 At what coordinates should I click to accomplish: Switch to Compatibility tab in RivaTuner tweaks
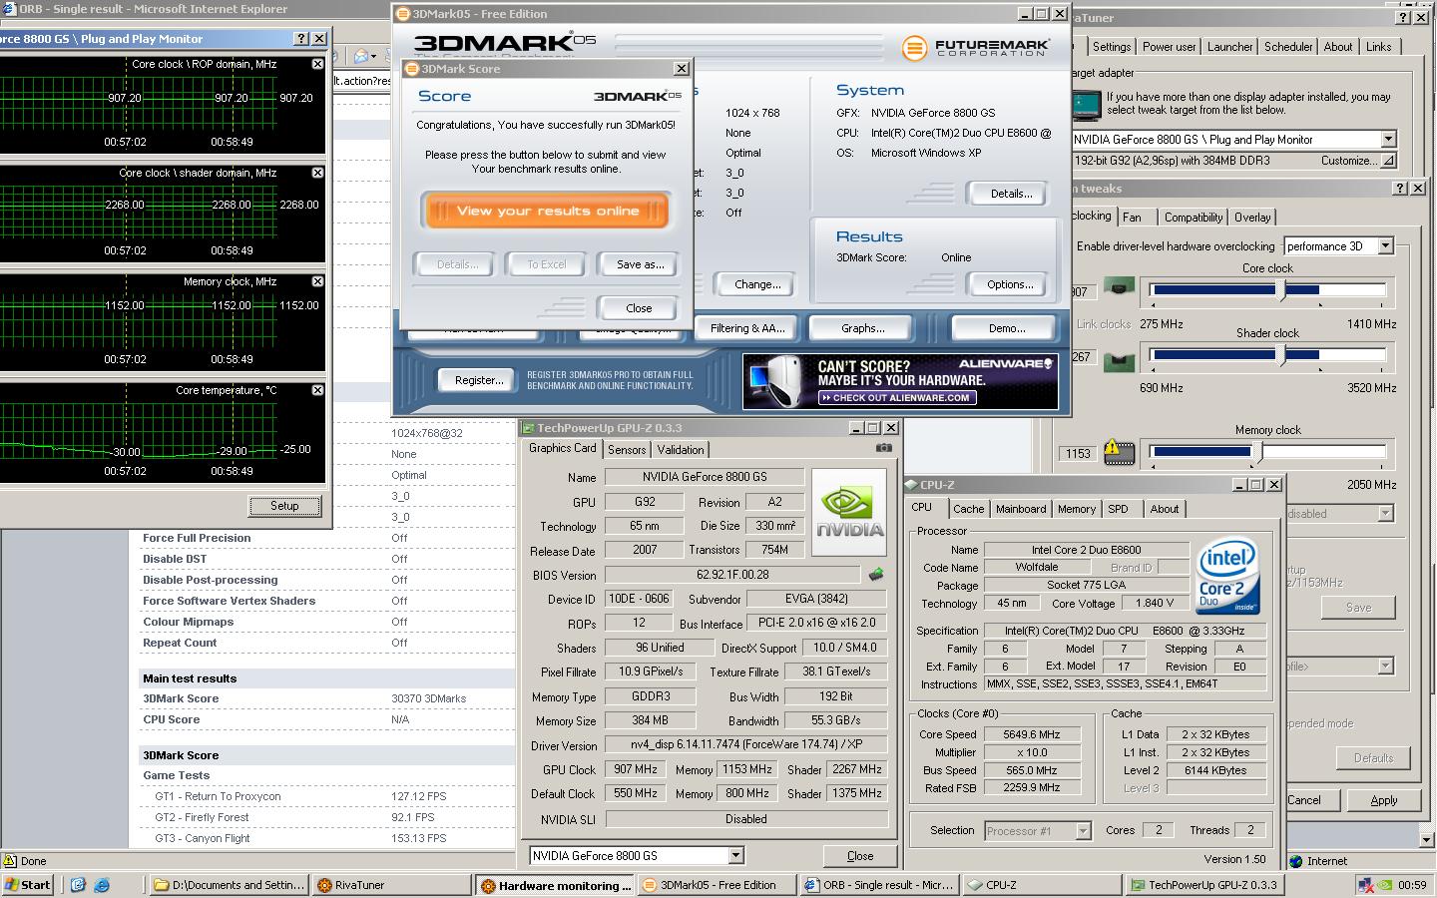1193,218
